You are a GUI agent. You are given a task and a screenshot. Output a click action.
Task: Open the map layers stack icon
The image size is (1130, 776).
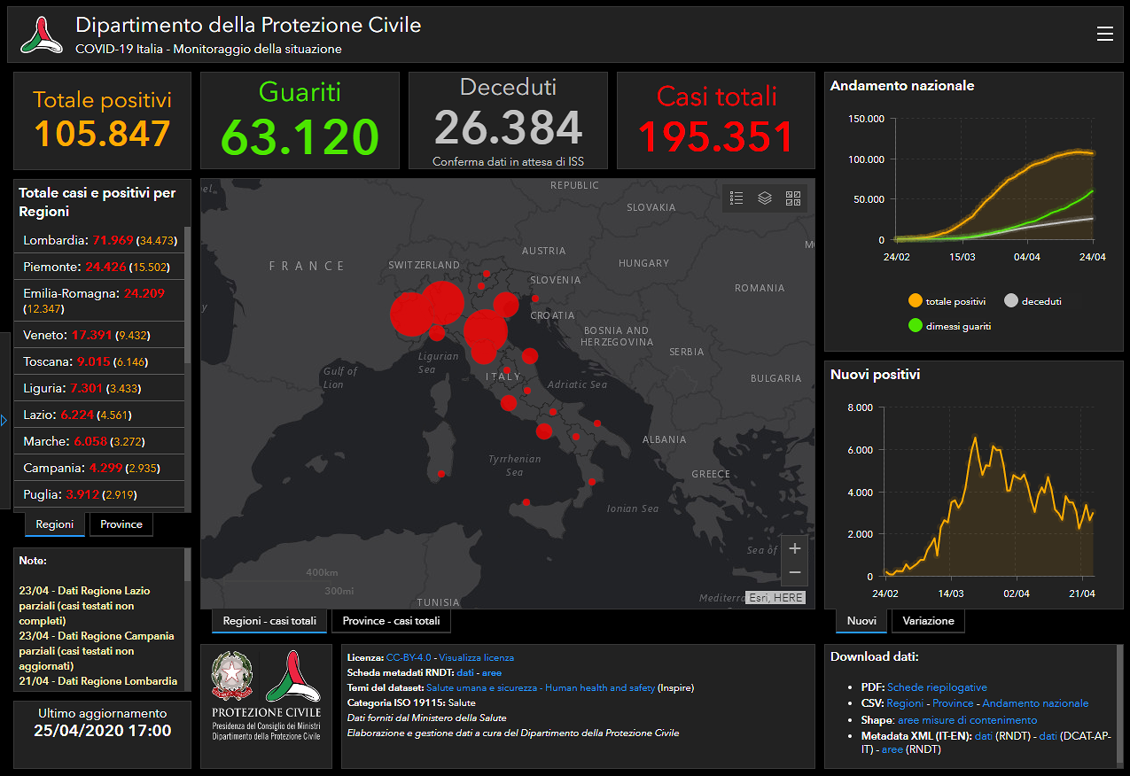point(765,198)
